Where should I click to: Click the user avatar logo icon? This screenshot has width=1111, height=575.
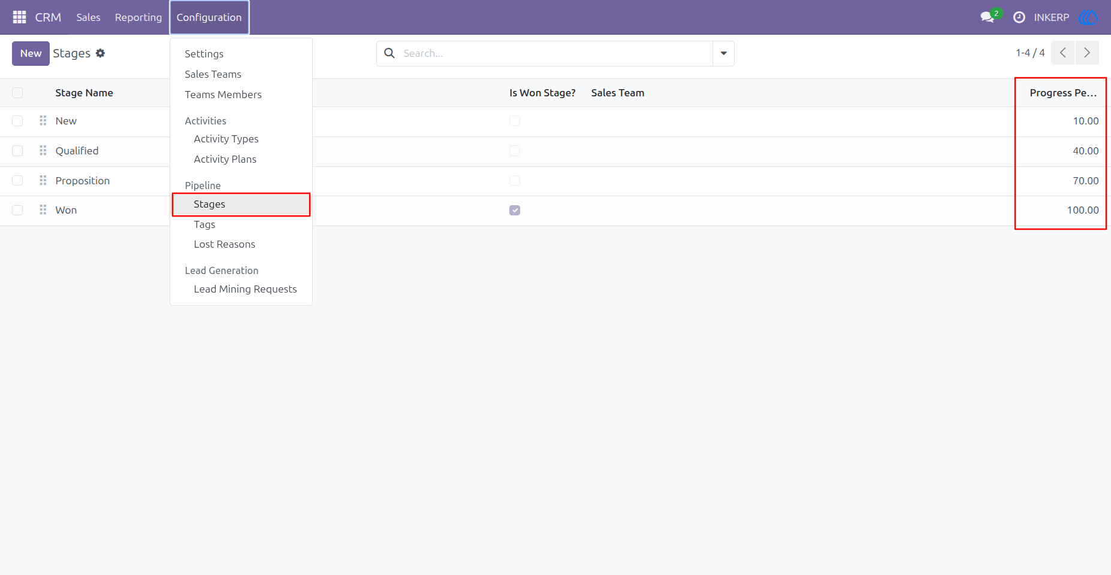pos(1088,17)
